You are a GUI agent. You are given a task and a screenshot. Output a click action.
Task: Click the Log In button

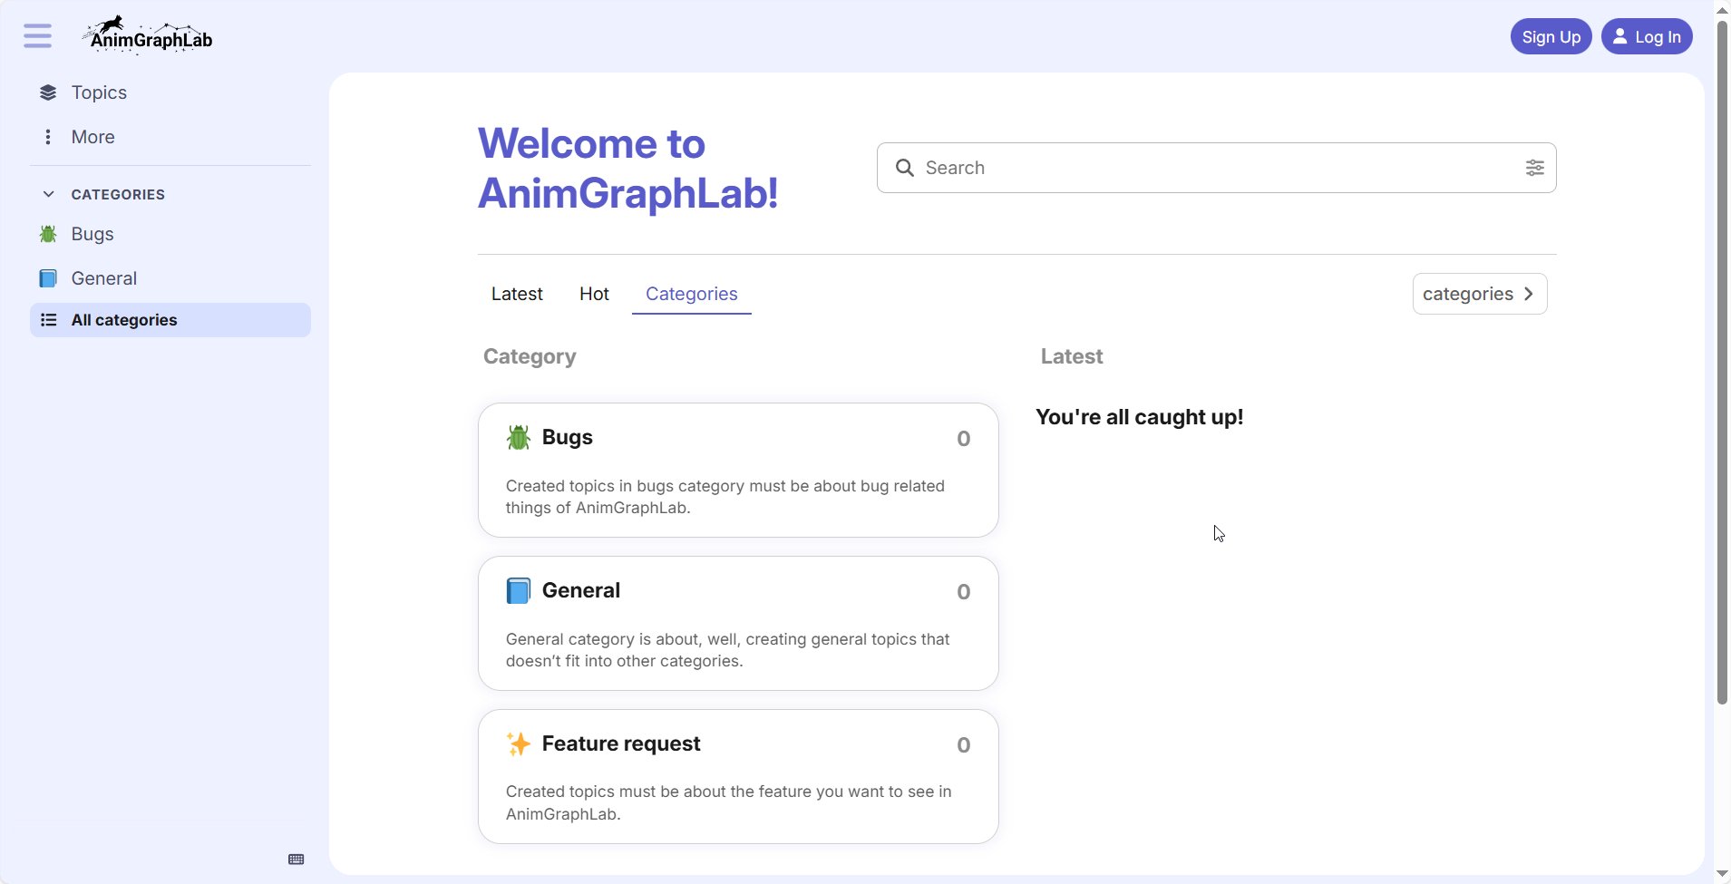coord(1647,37)
